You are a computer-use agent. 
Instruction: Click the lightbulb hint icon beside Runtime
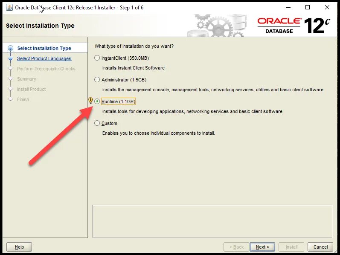click(x=90, y=100)
